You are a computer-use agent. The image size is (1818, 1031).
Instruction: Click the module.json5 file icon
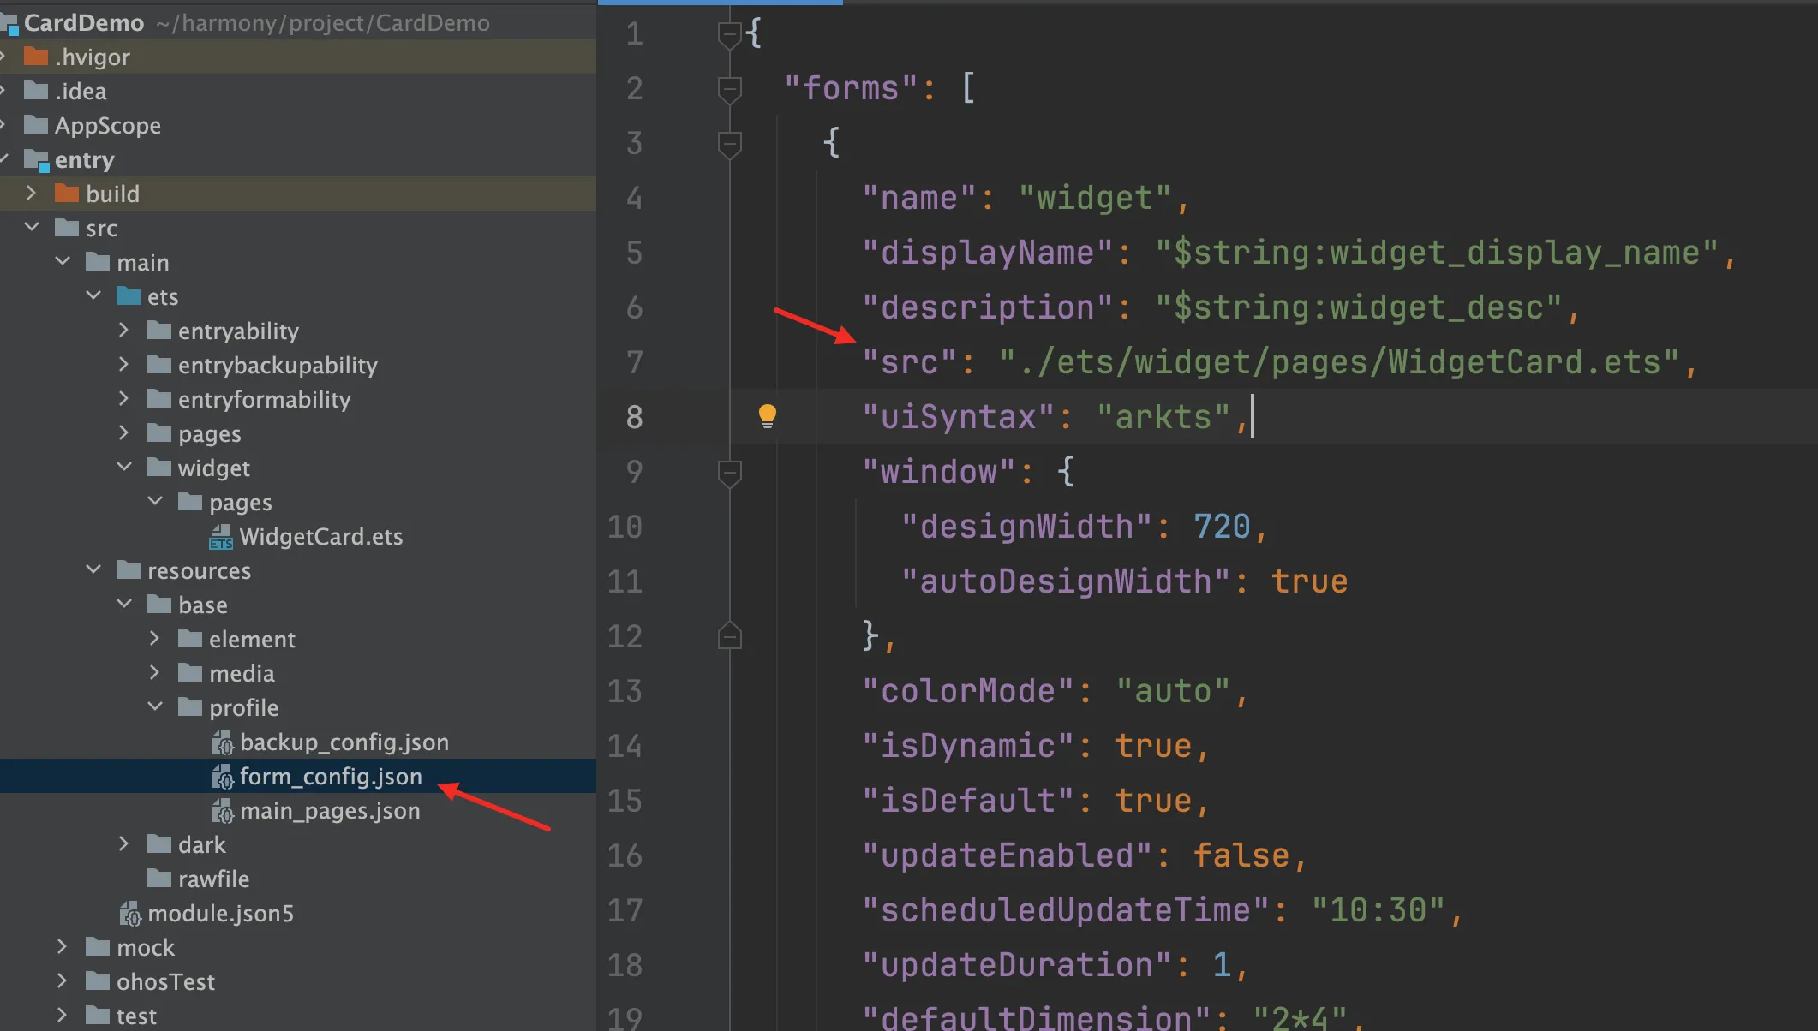pos(130,914)
